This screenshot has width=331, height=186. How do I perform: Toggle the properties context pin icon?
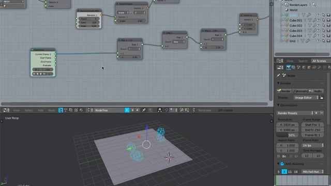pyautogui.click(x=278, y=75)
